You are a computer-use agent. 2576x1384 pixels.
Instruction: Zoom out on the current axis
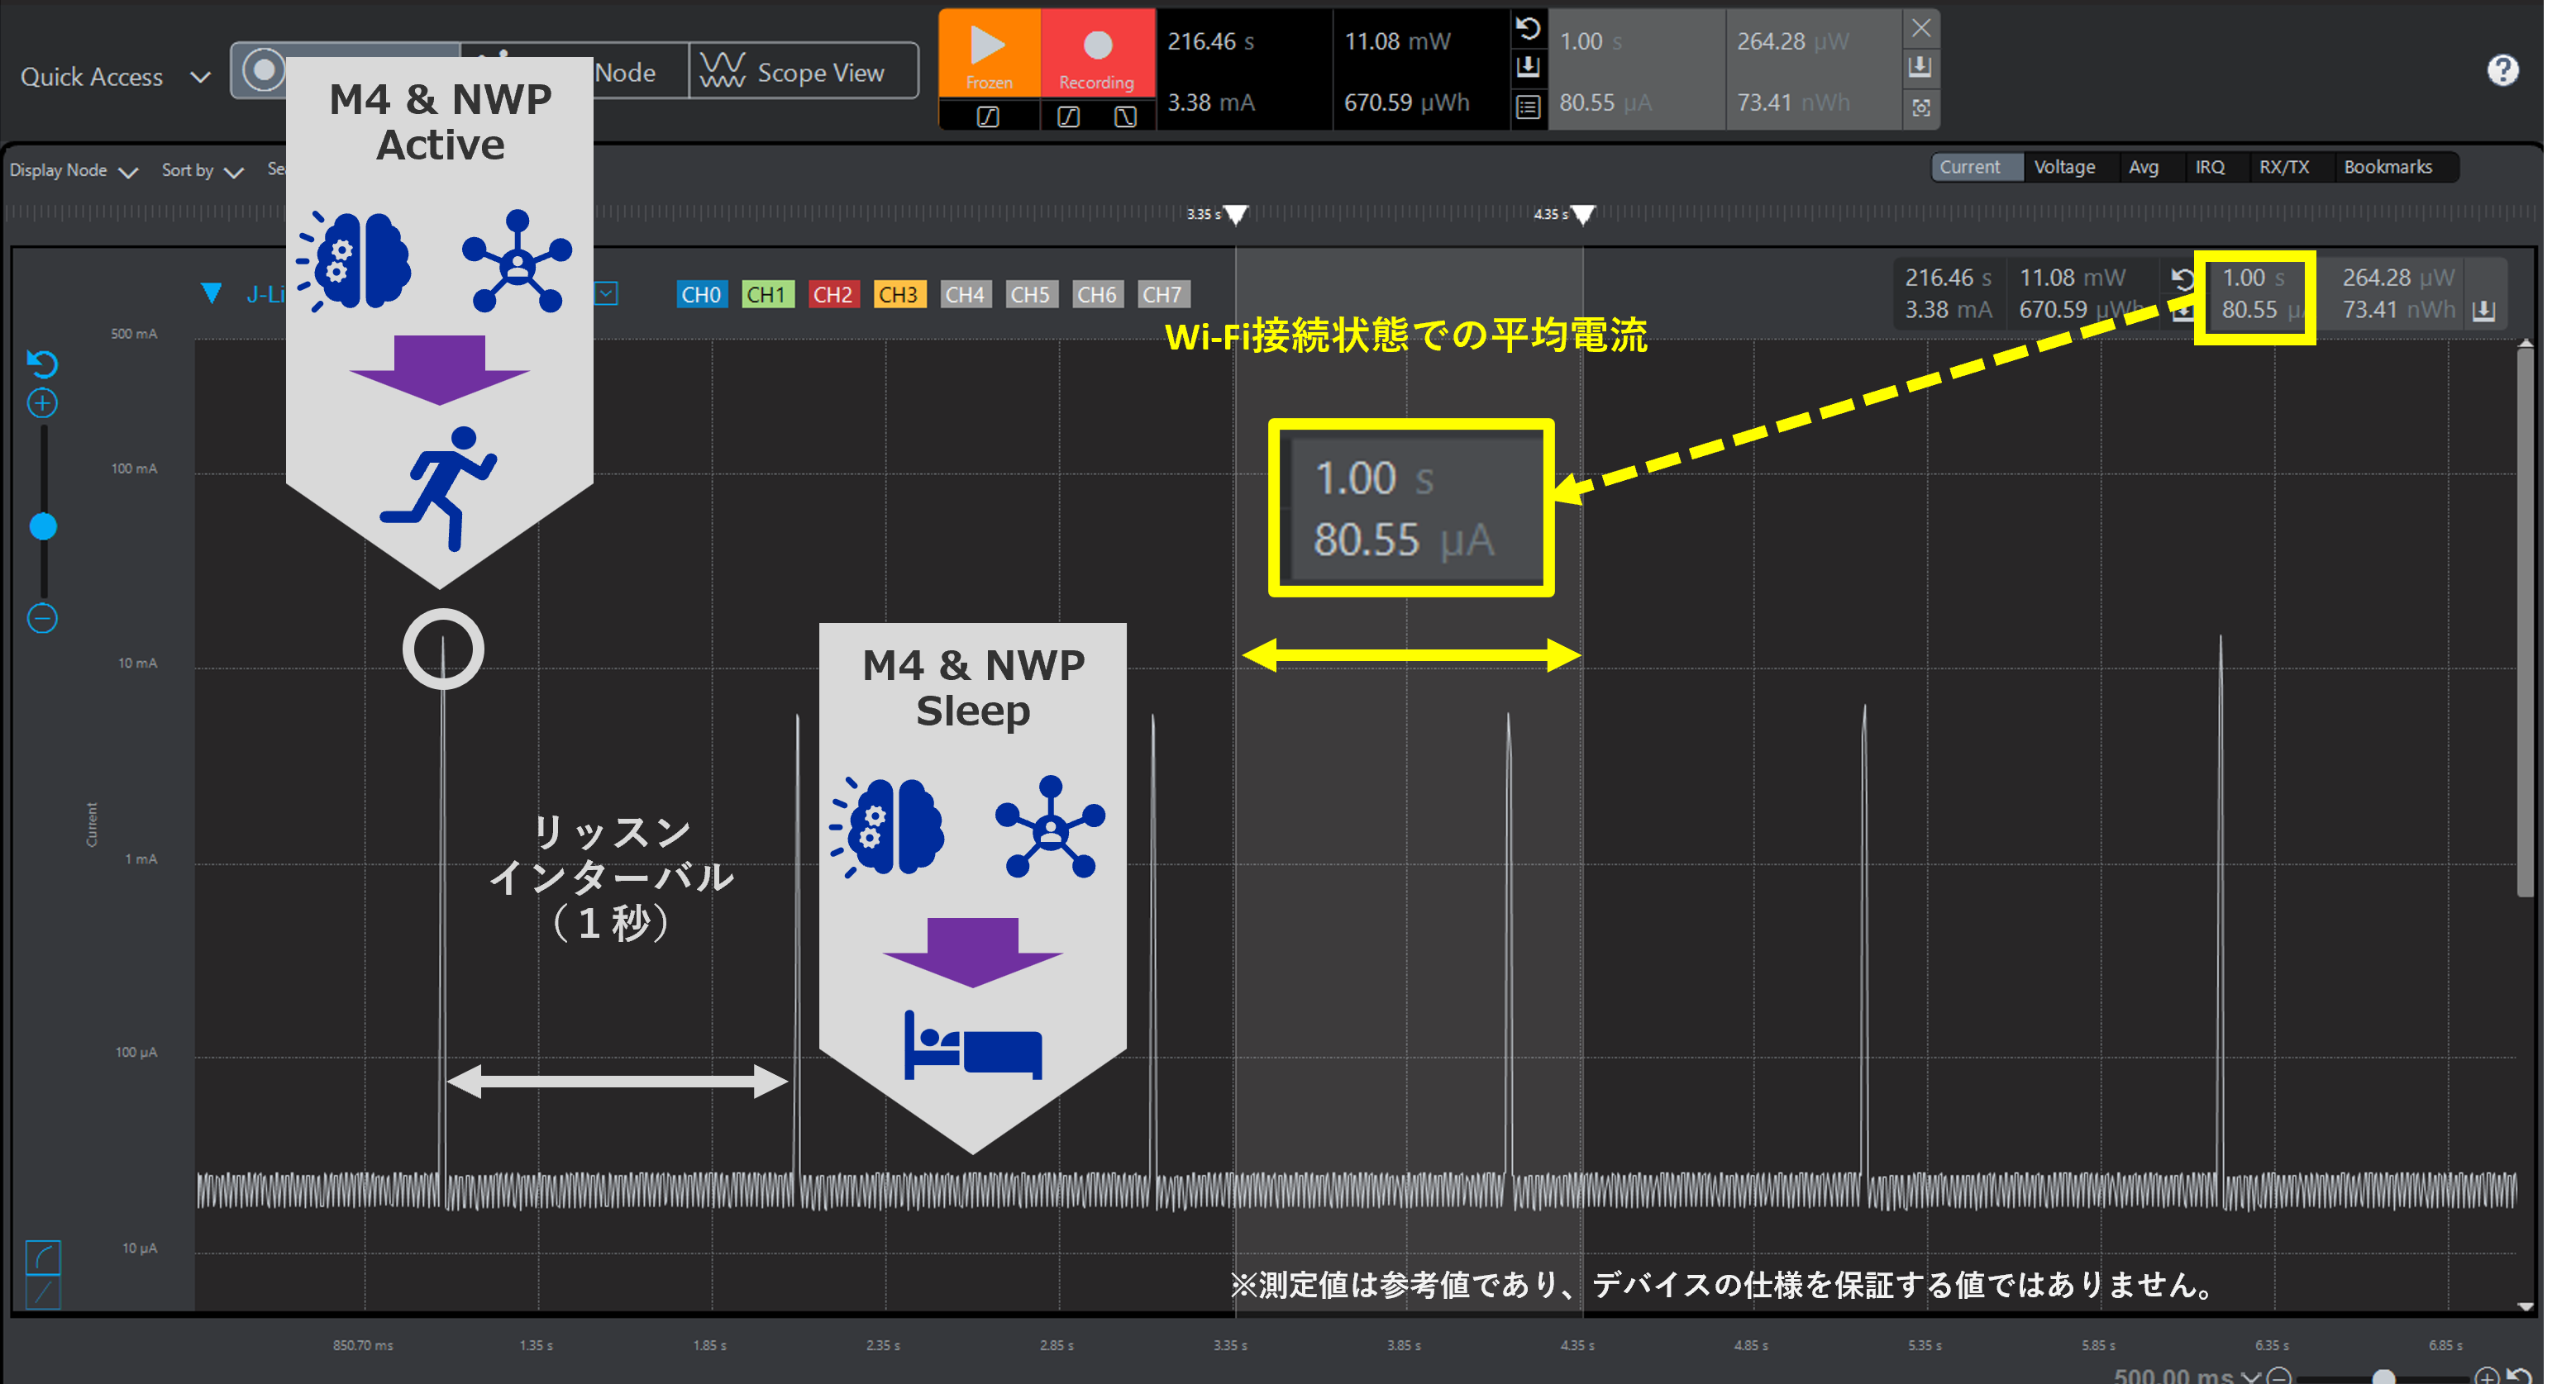point(42,619)
